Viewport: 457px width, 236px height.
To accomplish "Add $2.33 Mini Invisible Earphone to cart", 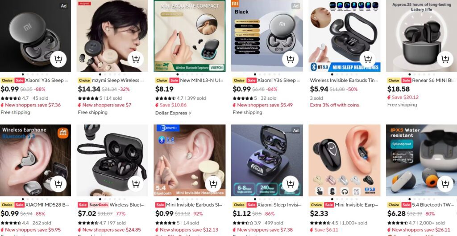I will click(x=368, y=184).
